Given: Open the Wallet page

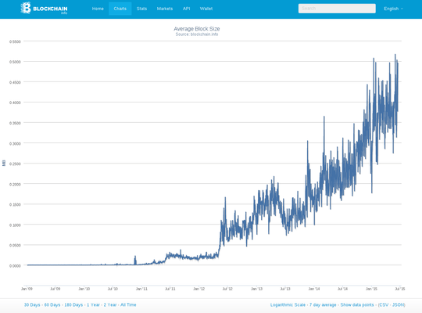Looking at the screenshot, I should [206, 9].
